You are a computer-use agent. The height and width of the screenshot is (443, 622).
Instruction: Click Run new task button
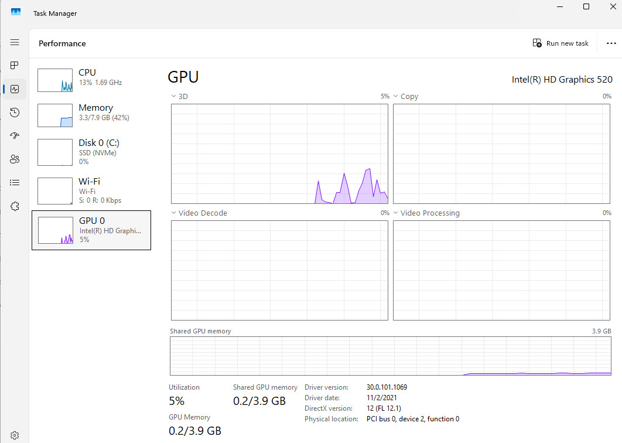tap(561, 43)
